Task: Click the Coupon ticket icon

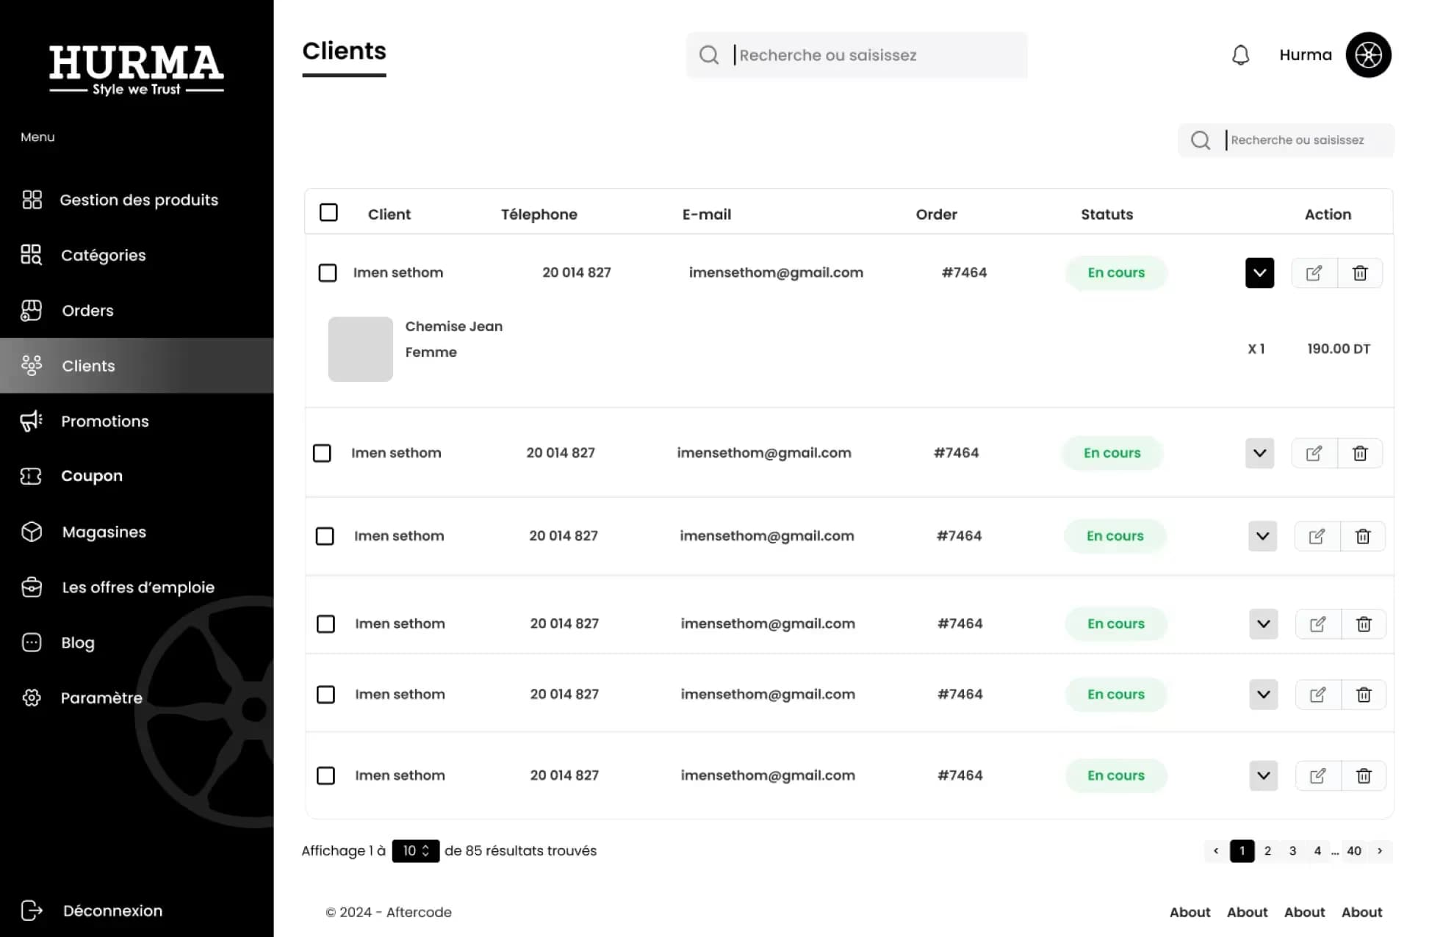Action: (31, 476)
